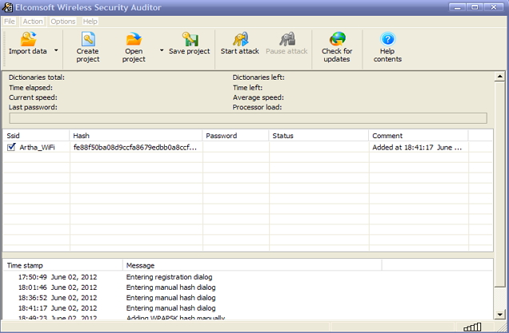The width and height of the screenshot is (509, 333).
Task: Sort by the Status column header
Action: [x=319, y=136]
